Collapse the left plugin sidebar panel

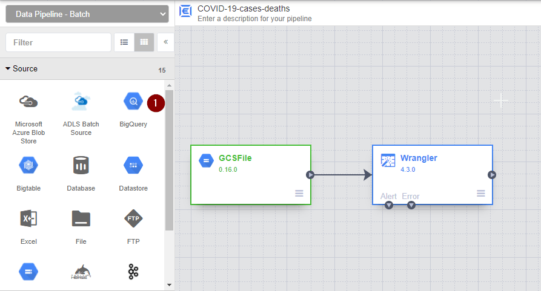tap(165, 42)
